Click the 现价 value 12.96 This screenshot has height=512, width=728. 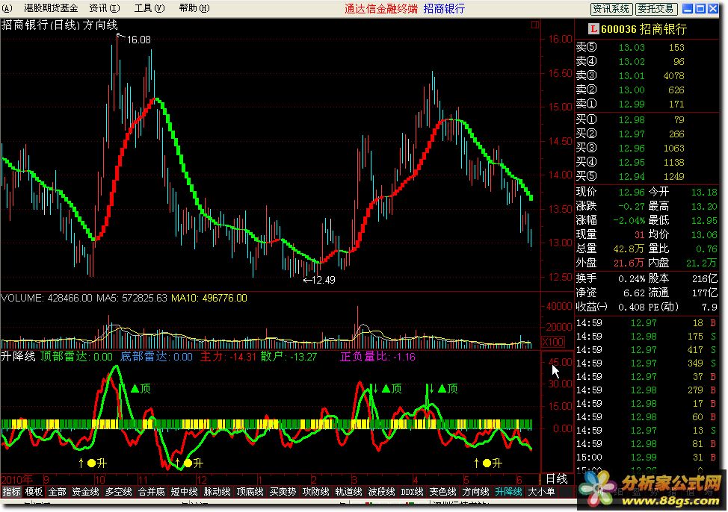[x=632, y=192]
